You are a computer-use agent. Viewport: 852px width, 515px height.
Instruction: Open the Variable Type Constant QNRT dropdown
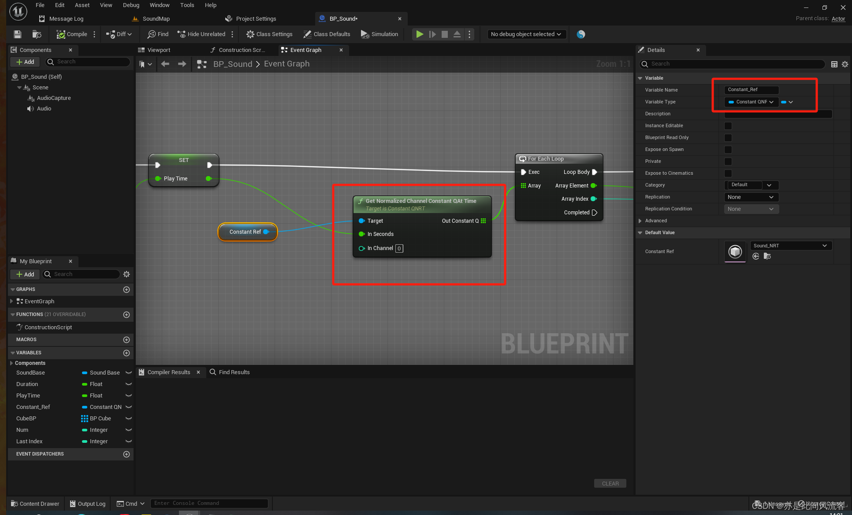[x=751, y=102]
